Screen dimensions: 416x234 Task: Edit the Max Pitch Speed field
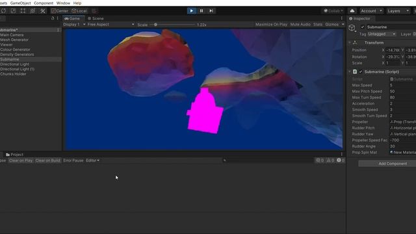402,91
